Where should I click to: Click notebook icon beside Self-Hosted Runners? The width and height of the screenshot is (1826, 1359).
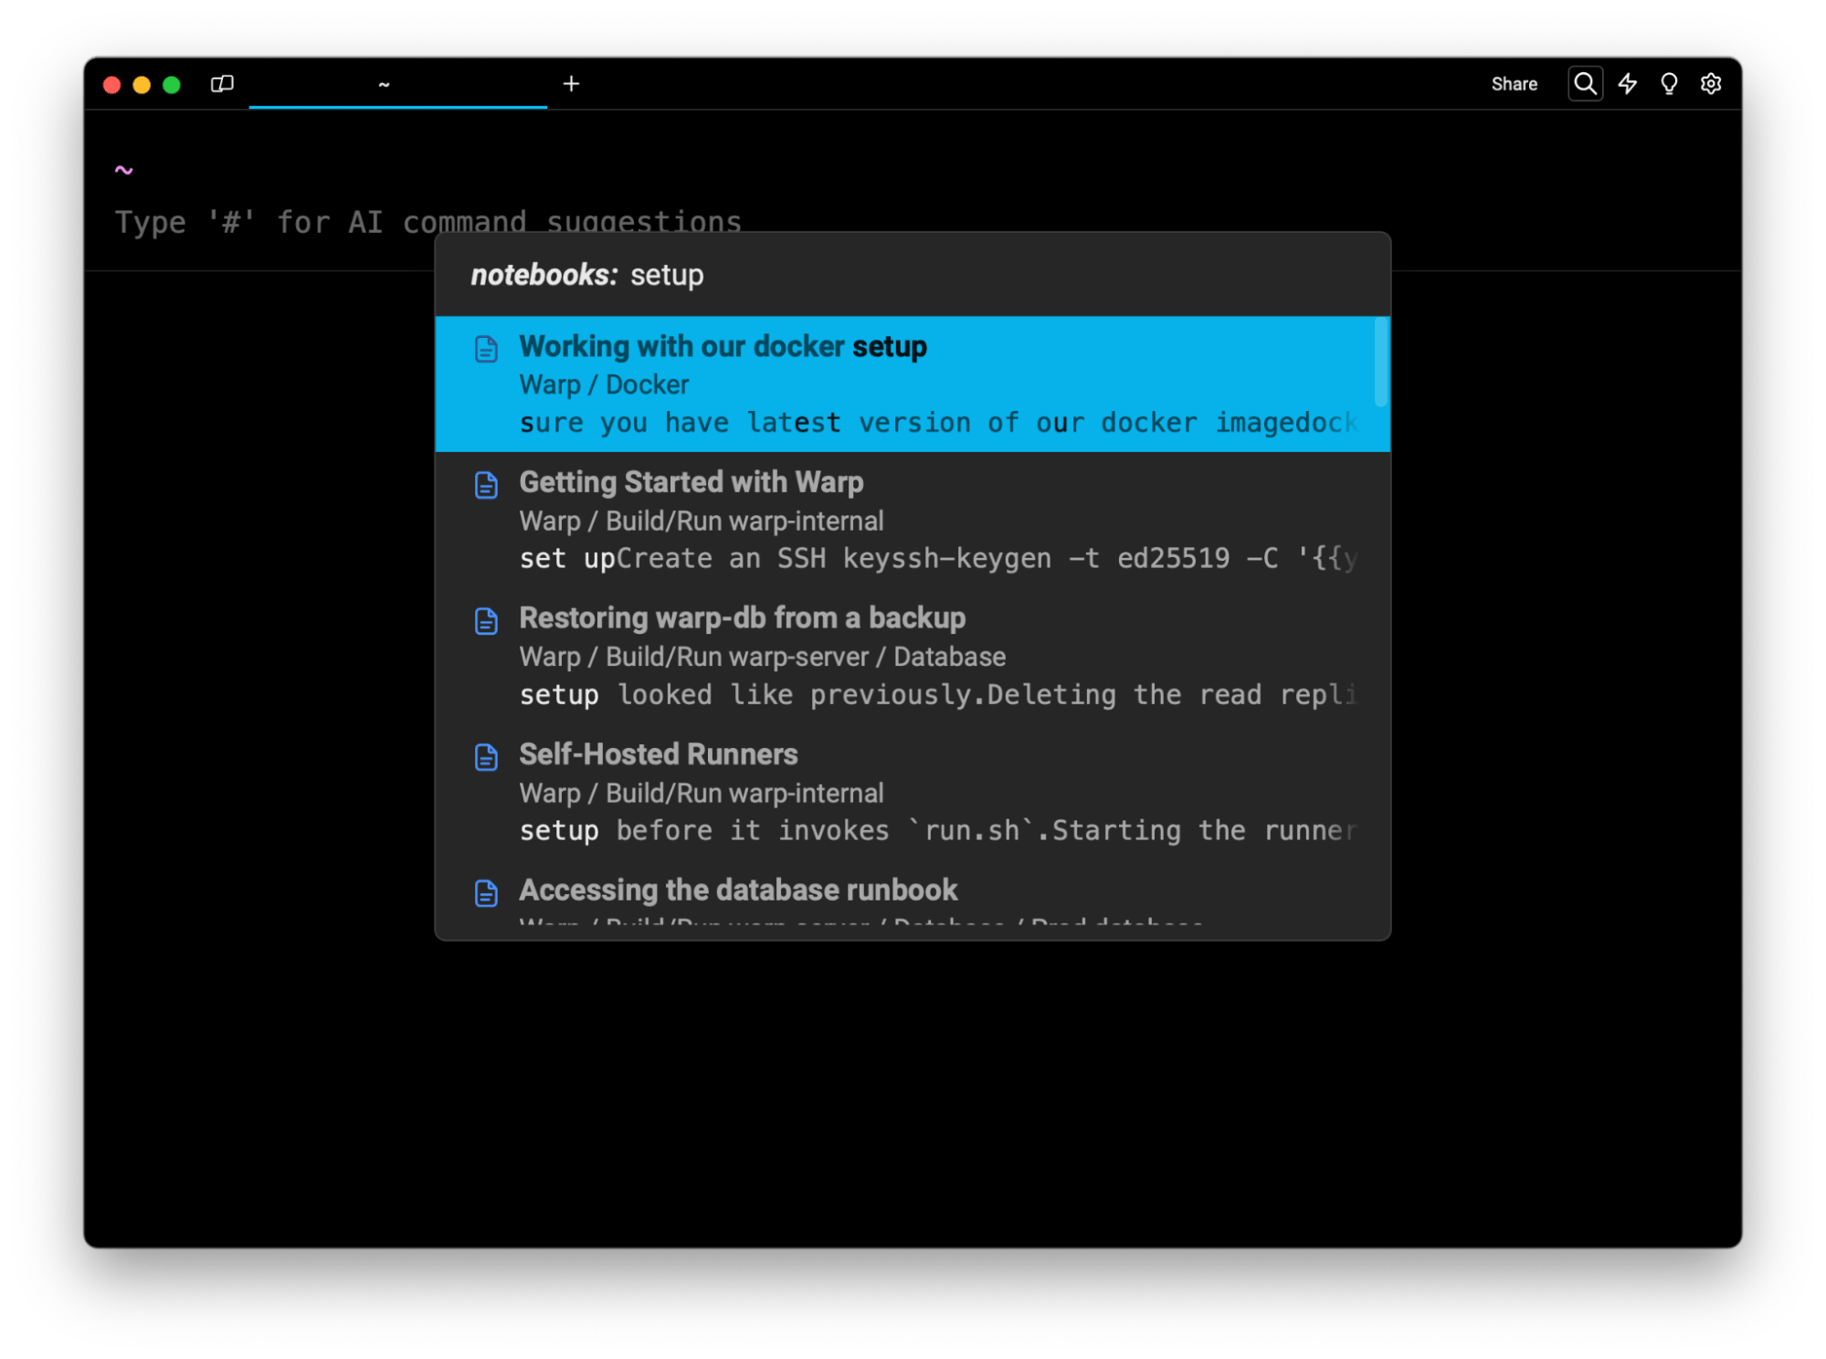(486, 757)
